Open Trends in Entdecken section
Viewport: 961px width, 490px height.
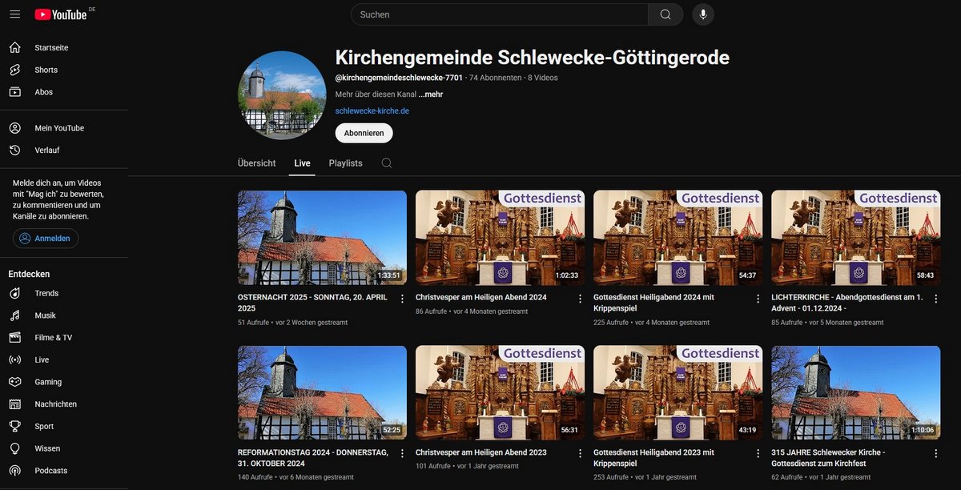(x=46, y=293)
